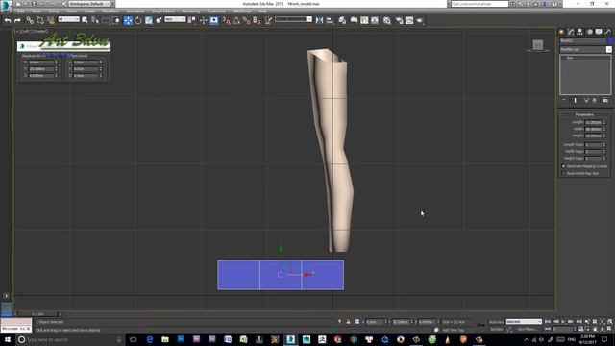This screenshot has height=346, width=615.
Task: Switch to the Utilities command panel tab
Action: pyautogui.click(x=607, y=32)
